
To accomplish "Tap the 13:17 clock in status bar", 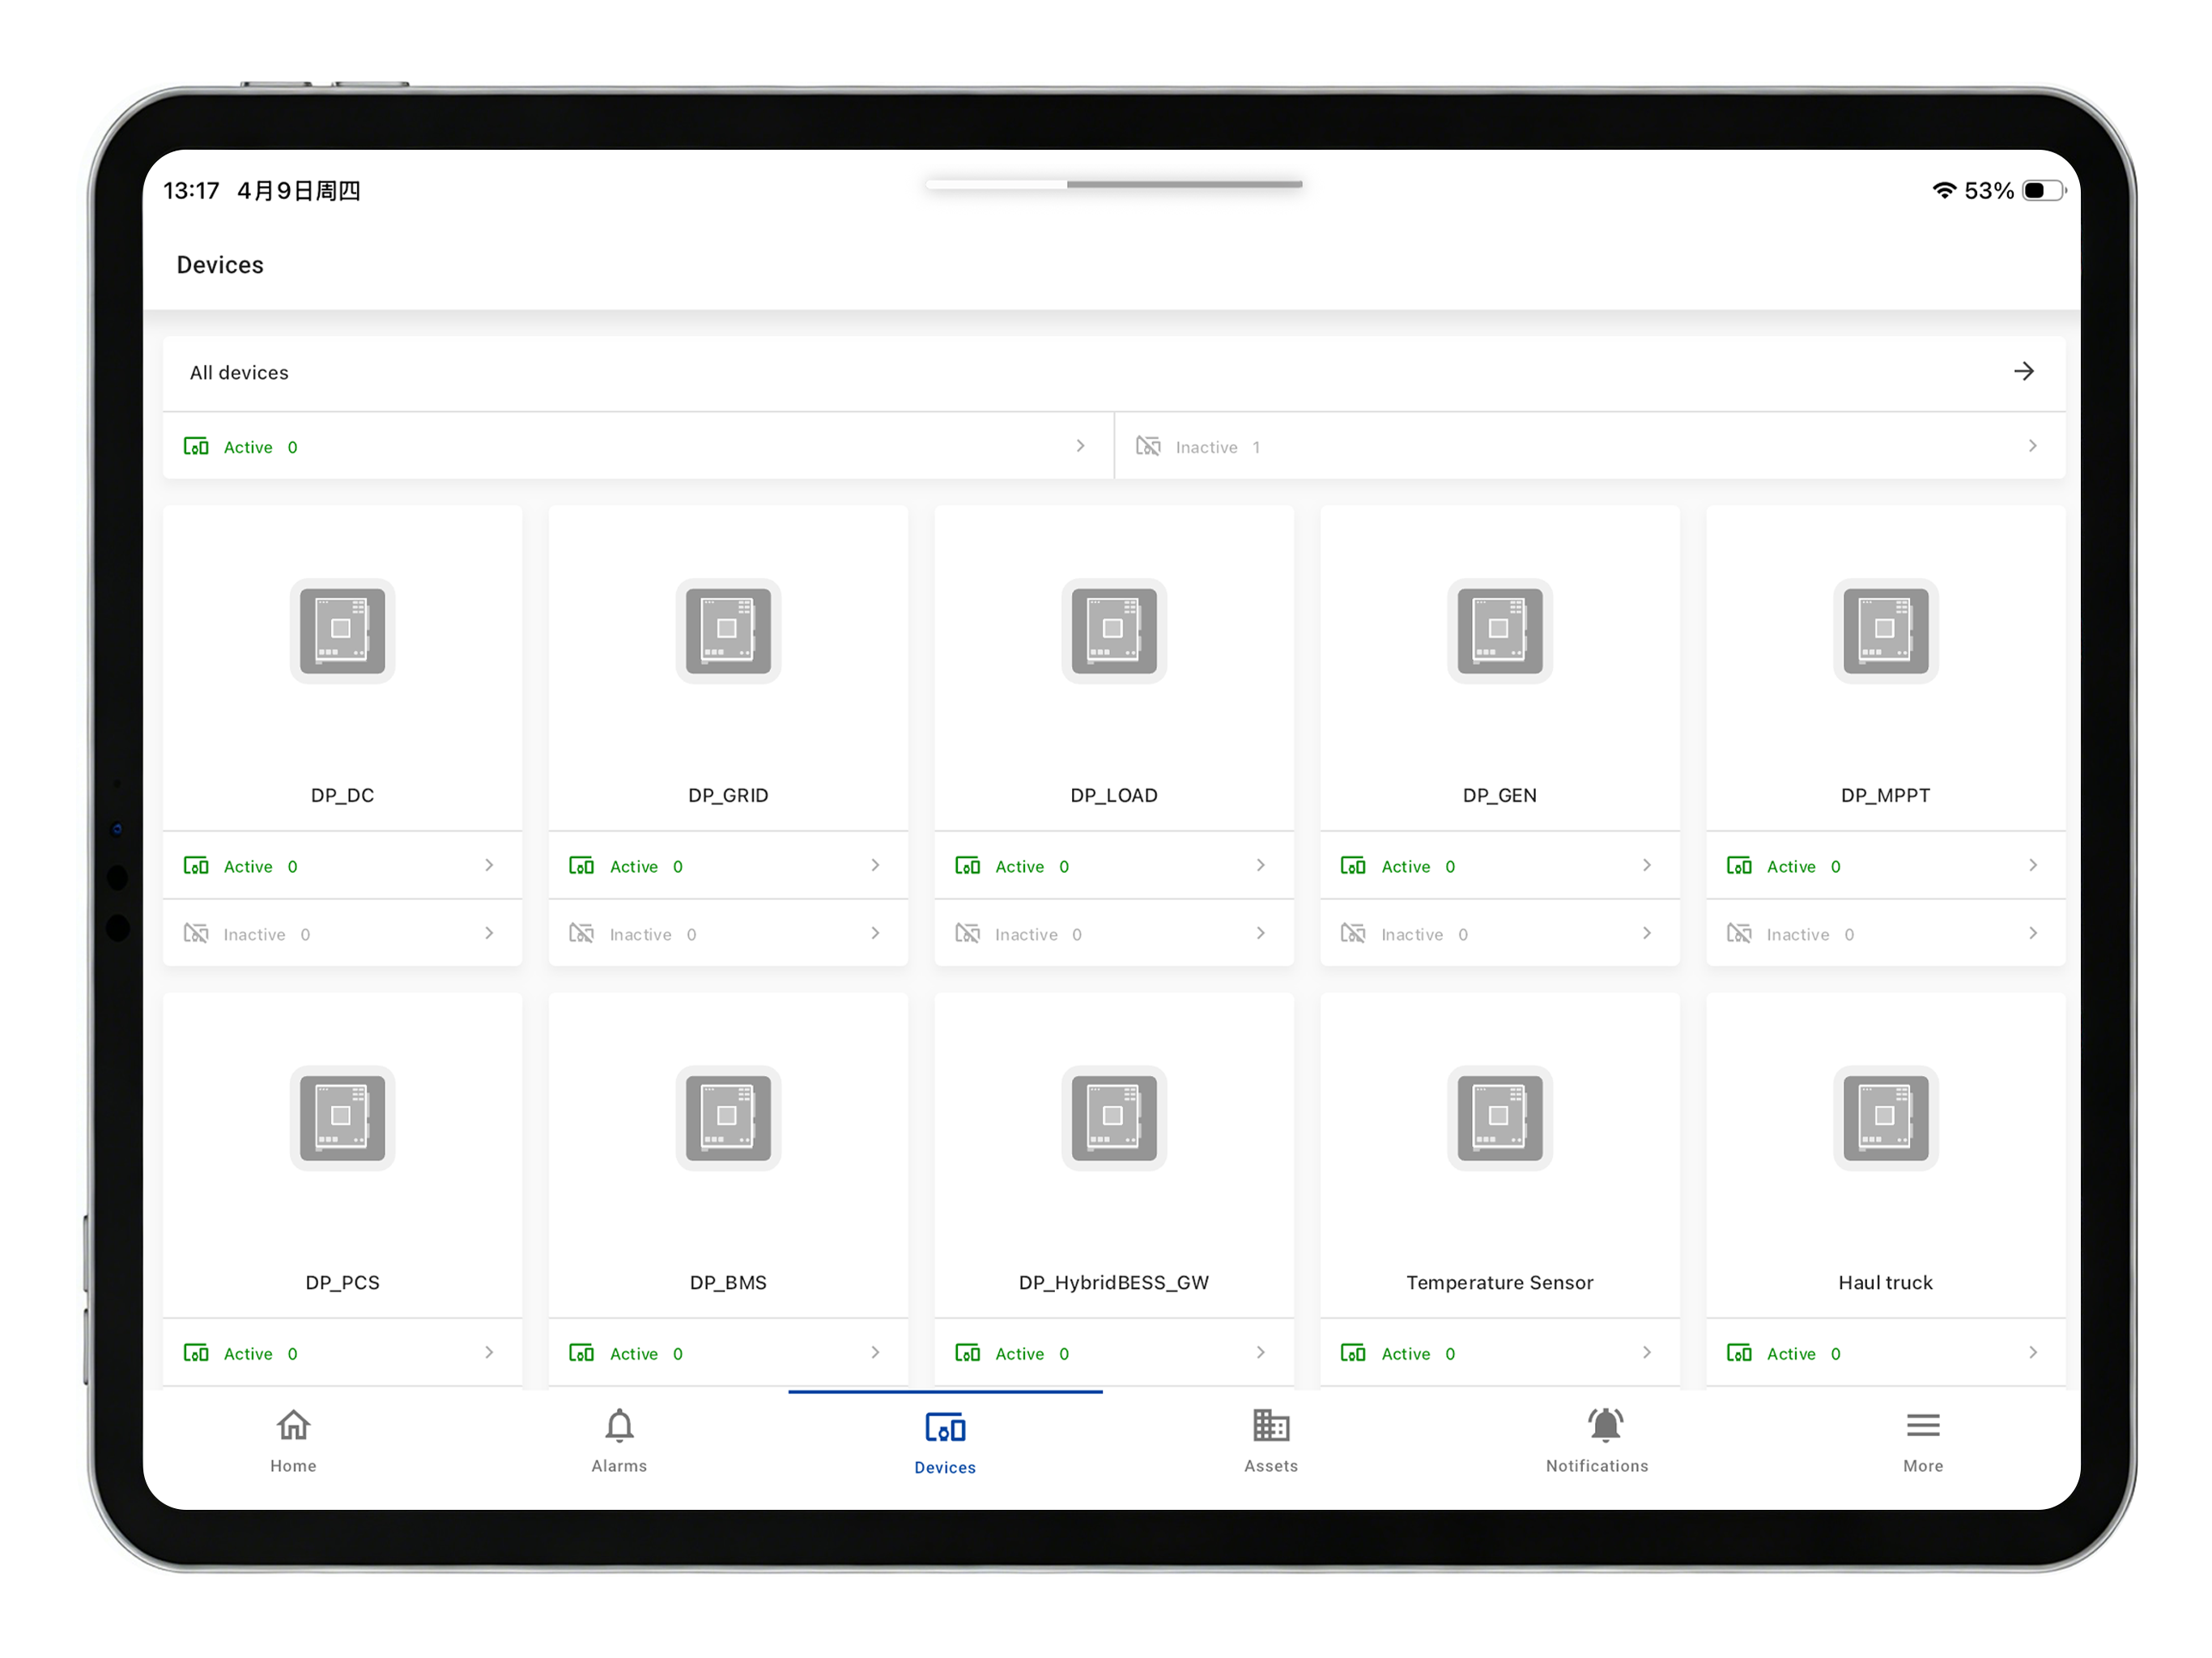I will 191,190.
